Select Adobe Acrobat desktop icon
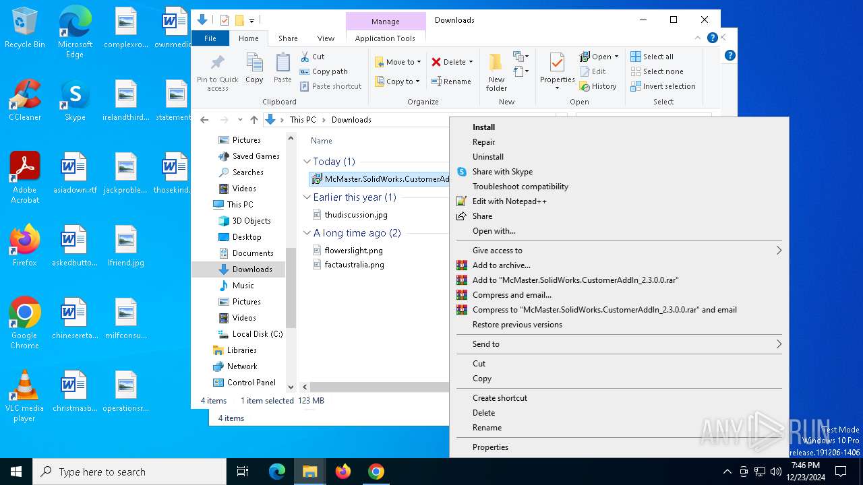863x485 pixels. (25, 179)
